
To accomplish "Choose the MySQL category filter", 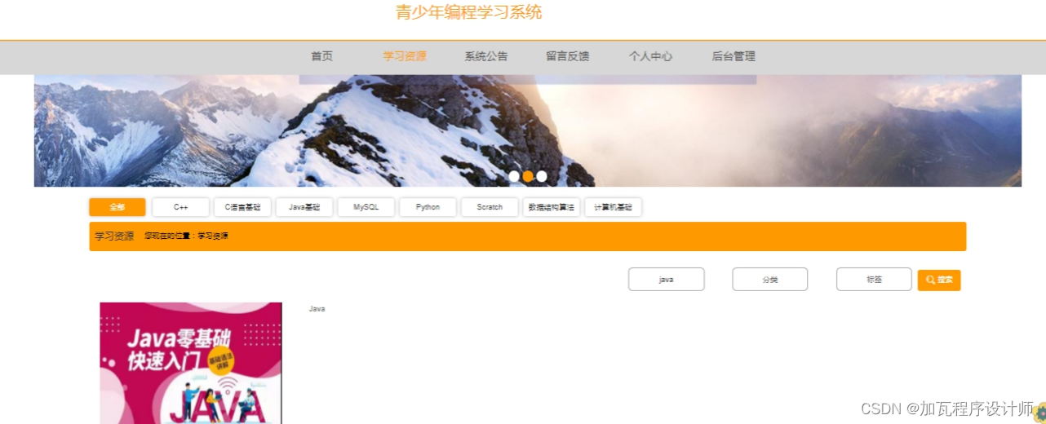I will pos(366,207).
